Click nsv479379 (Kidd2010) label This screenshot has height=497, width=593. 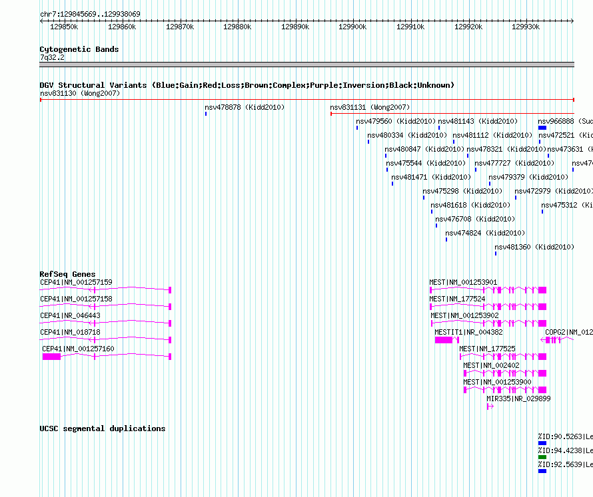point(528,177)
